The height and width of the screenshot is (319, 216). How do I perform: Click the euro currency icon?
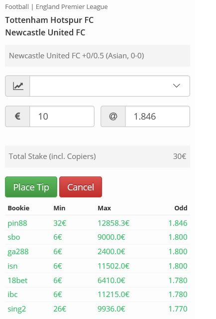pos(17,116)
